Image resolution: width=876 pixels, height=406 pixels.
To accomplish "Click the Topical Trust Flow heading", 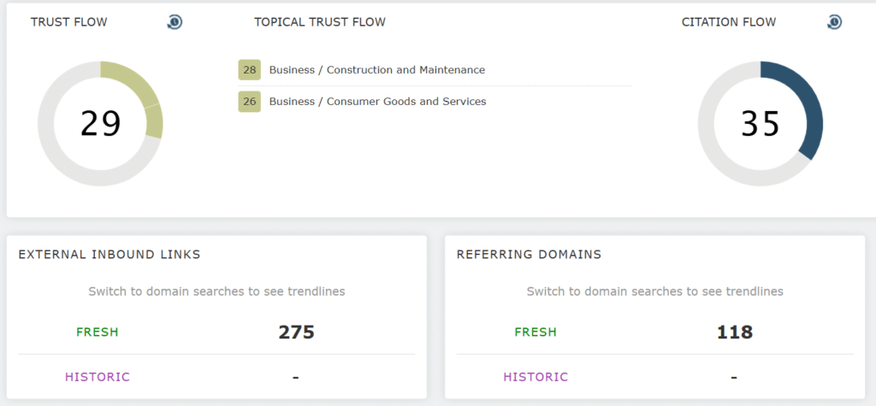I will pos(319,22).
